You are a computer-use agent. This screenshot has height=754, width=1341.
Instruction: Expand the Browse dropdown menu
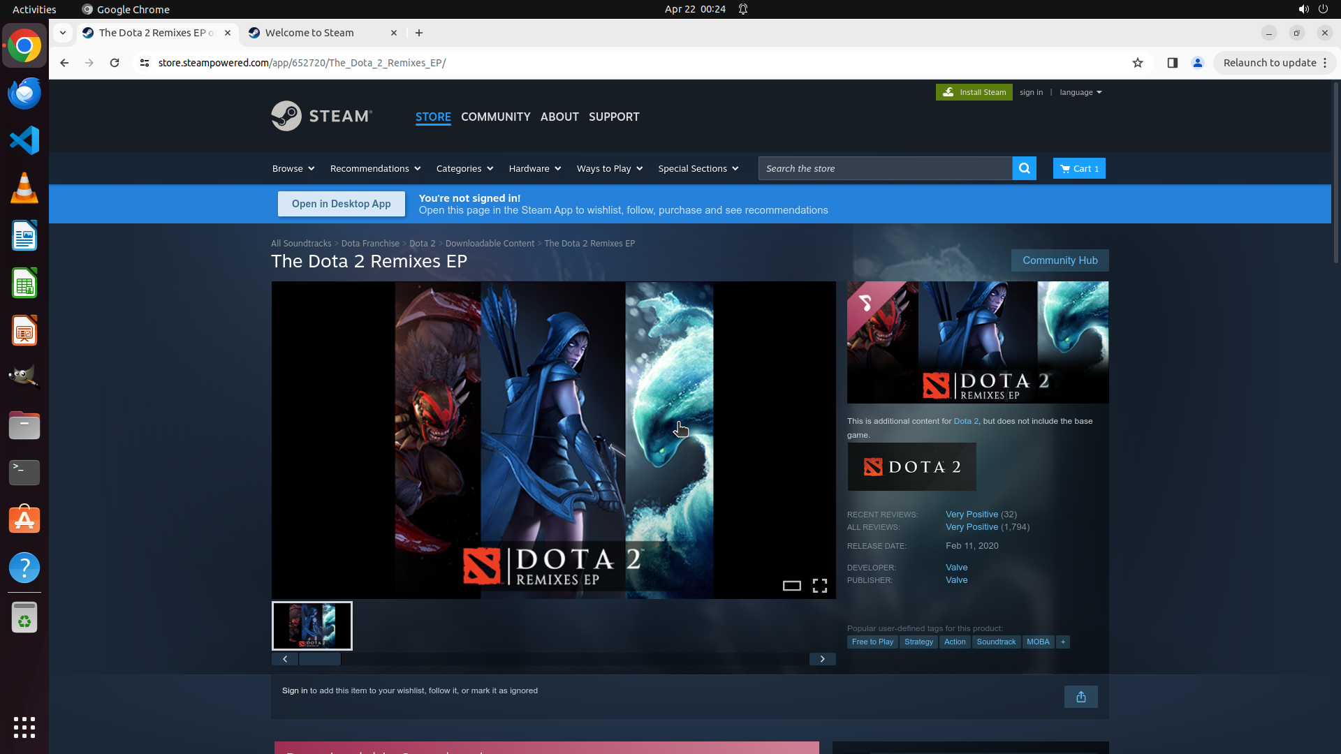pos(293,168)
